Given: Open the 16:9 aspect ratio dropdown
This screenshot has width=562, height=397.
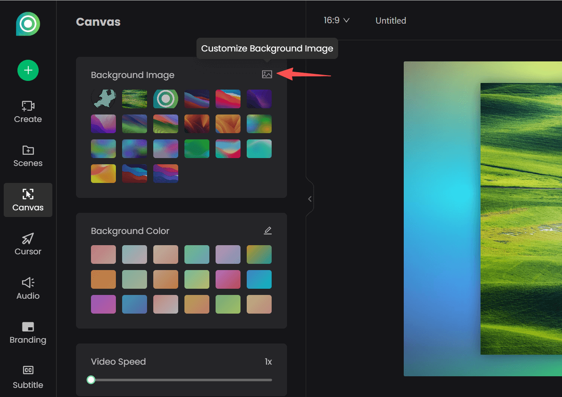Looking at the screenshot, I should [x=336, y=20].
